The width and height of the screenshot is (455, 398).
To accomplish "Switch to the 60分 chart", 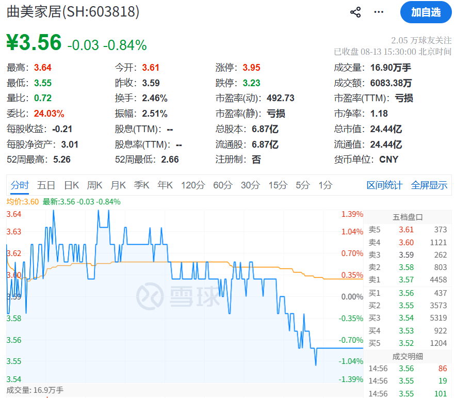I will (x=223, y=185).
